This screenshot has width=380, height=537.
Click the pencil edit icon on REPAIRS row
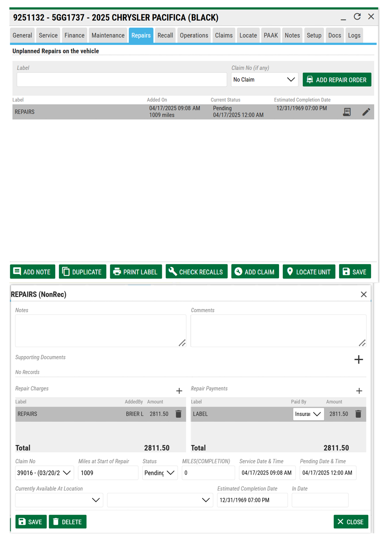(366, 112)
